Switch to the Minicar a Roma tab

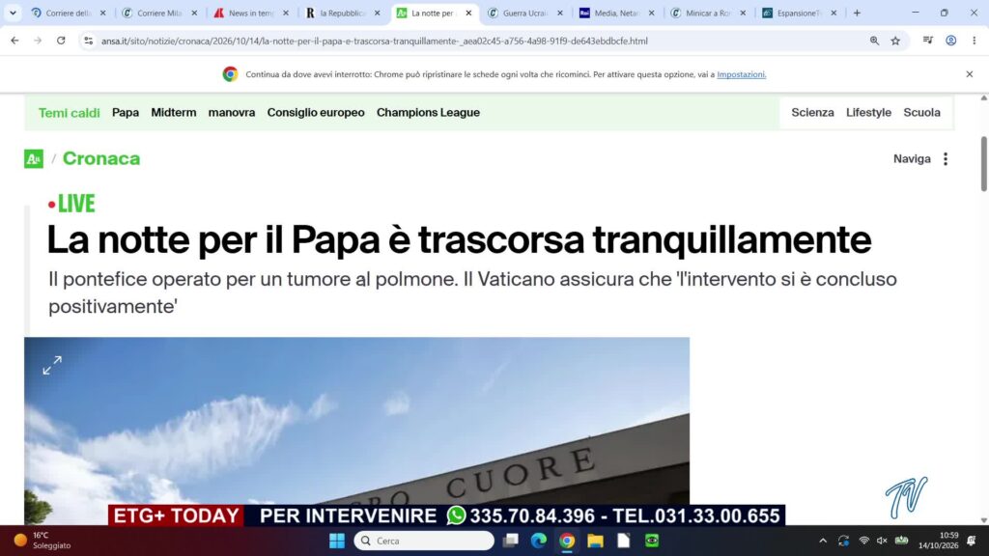[708, 13]
